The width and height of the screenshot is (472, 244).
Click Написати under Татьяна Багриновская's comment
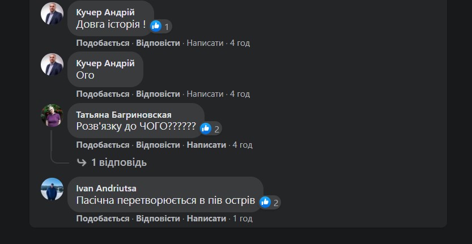coord(206,145)
